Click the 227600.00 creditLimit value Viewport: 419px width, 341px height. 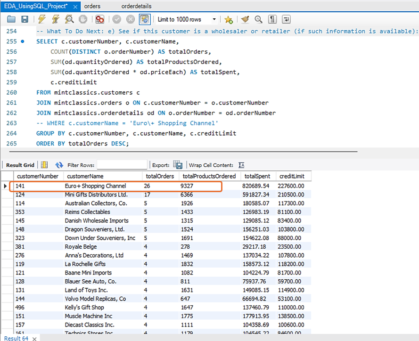(291, 186)
